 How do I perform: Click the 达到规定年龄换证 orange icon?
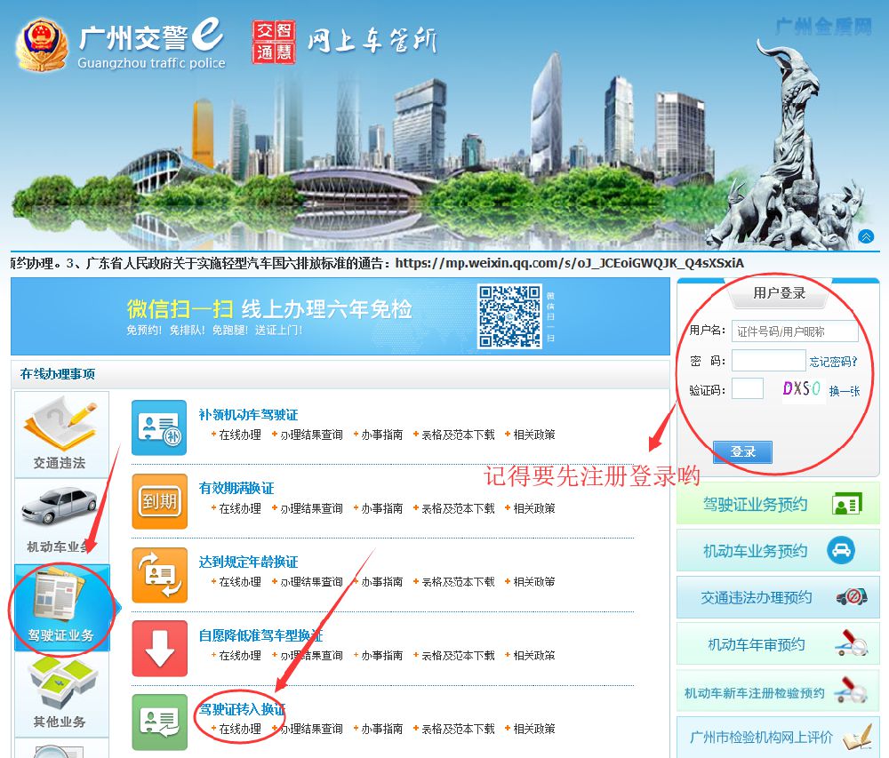[x=159, y=575]
